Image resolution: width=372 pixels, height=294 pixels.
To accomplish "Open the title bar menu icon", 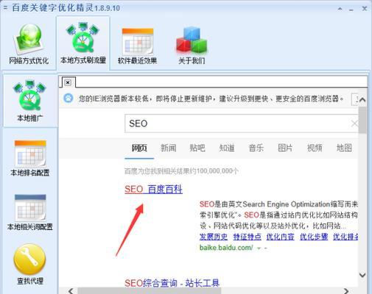I will [5, 8].
